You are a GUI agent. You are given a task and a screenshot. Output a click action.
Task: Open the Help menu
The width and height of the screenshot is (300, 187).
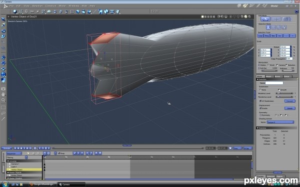(x=92, y=6)
